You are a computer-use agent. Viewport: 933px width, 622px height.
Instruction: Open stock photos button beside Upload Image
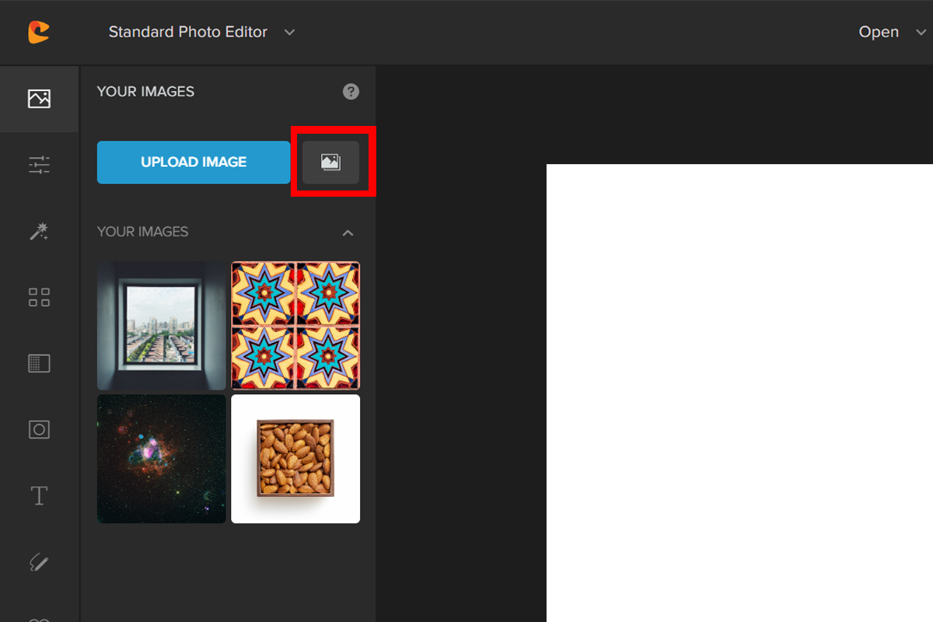point(330,162)
